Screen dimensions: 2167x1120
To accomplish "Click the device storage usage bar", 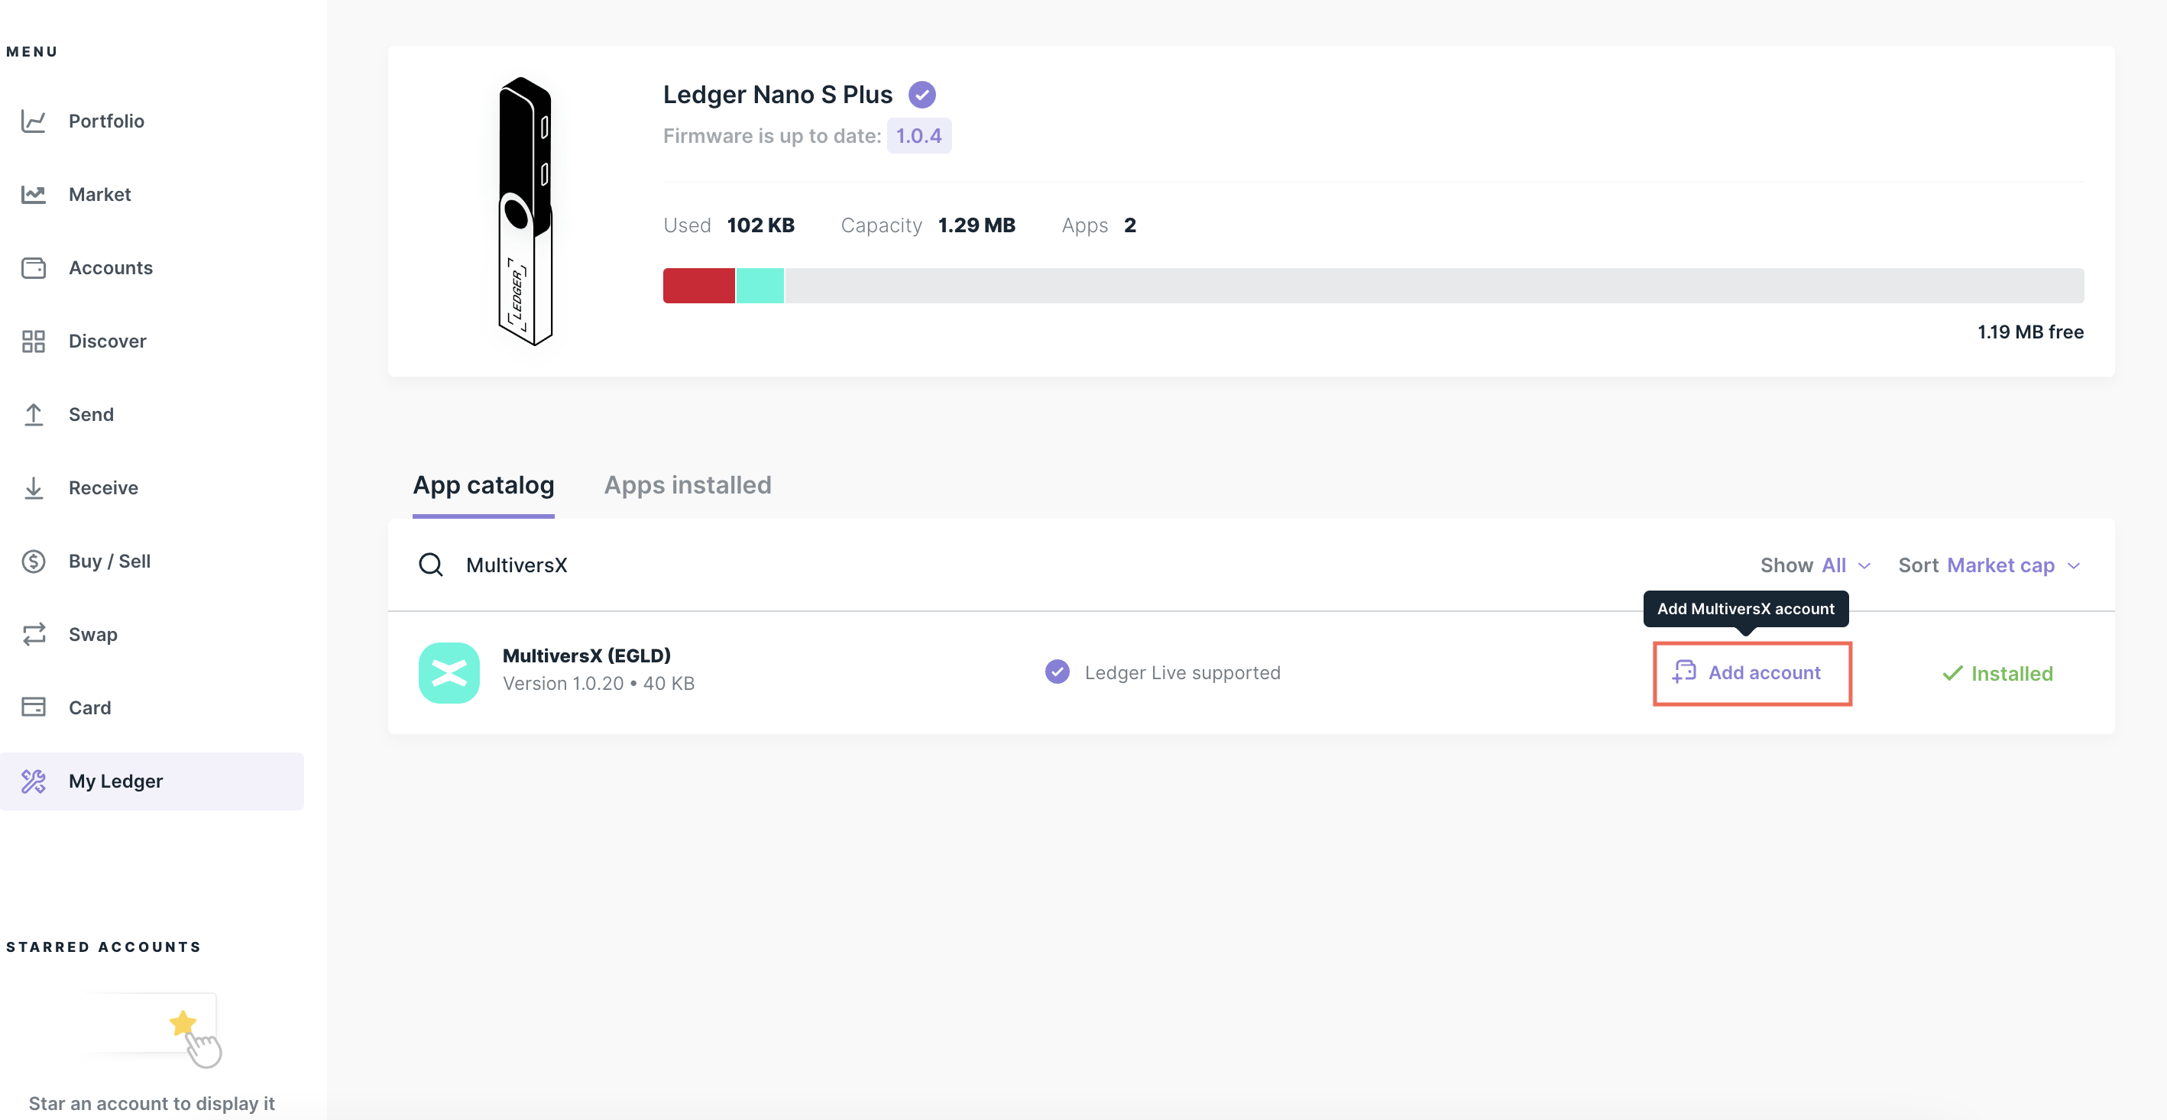I will [1372, 286].
